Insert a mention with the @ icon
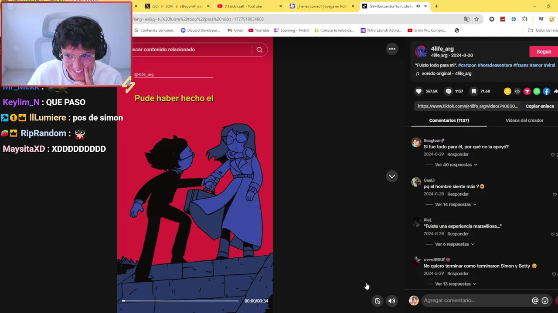 tap(535, 300)
